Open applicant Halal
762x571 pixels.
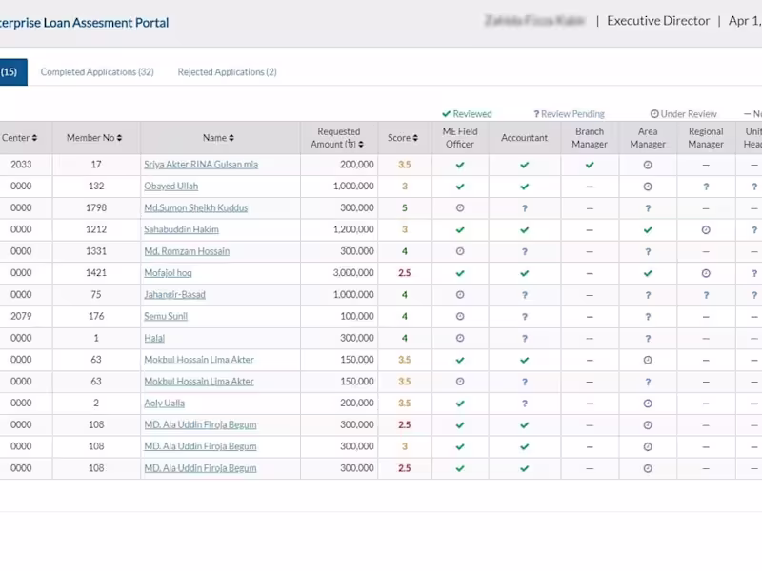coord(154,338)
